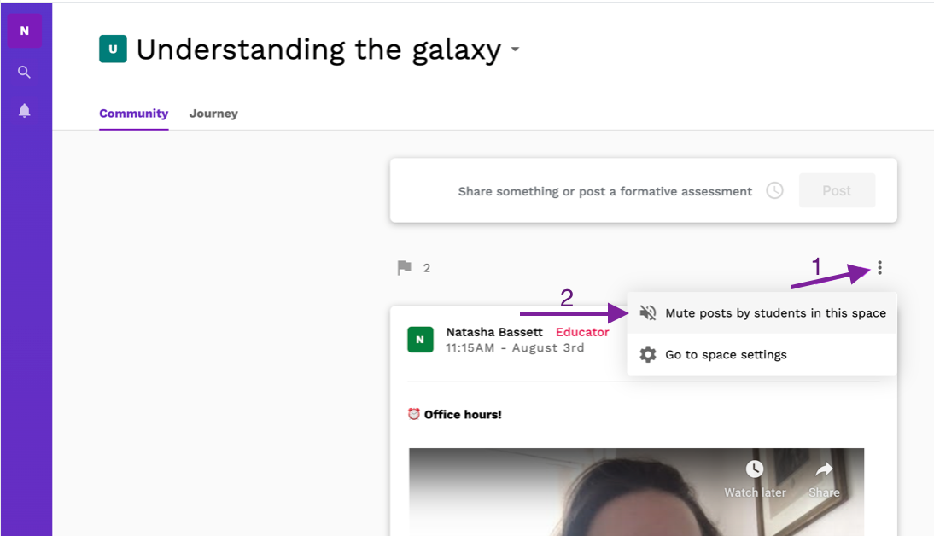Click Watch later on the video
This screenshot has width=934, height=536.
755,480
